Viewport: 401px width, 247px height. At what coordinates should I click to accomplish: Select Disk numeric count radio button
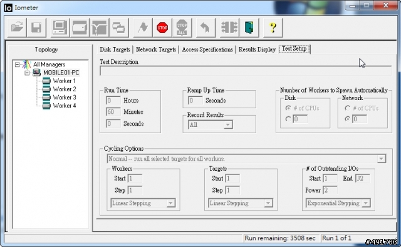pyautogui.click(x=288, y=119)
